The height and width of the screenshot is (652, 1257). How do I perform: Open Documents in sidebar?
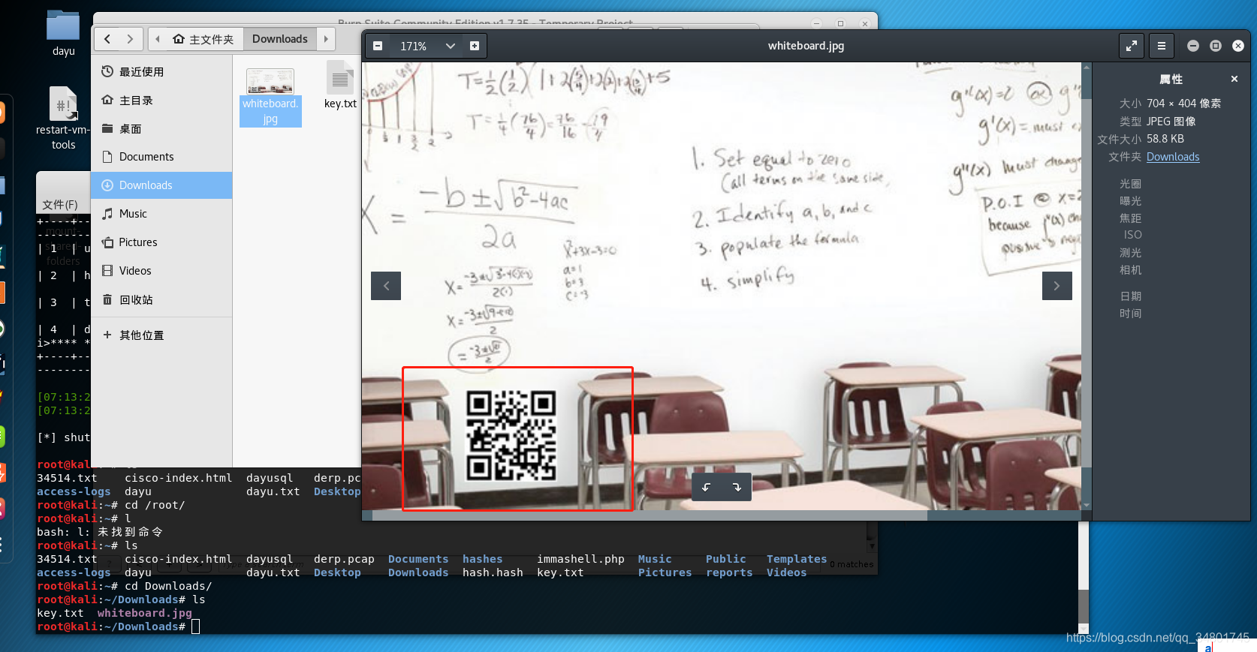tap(161, 157)
